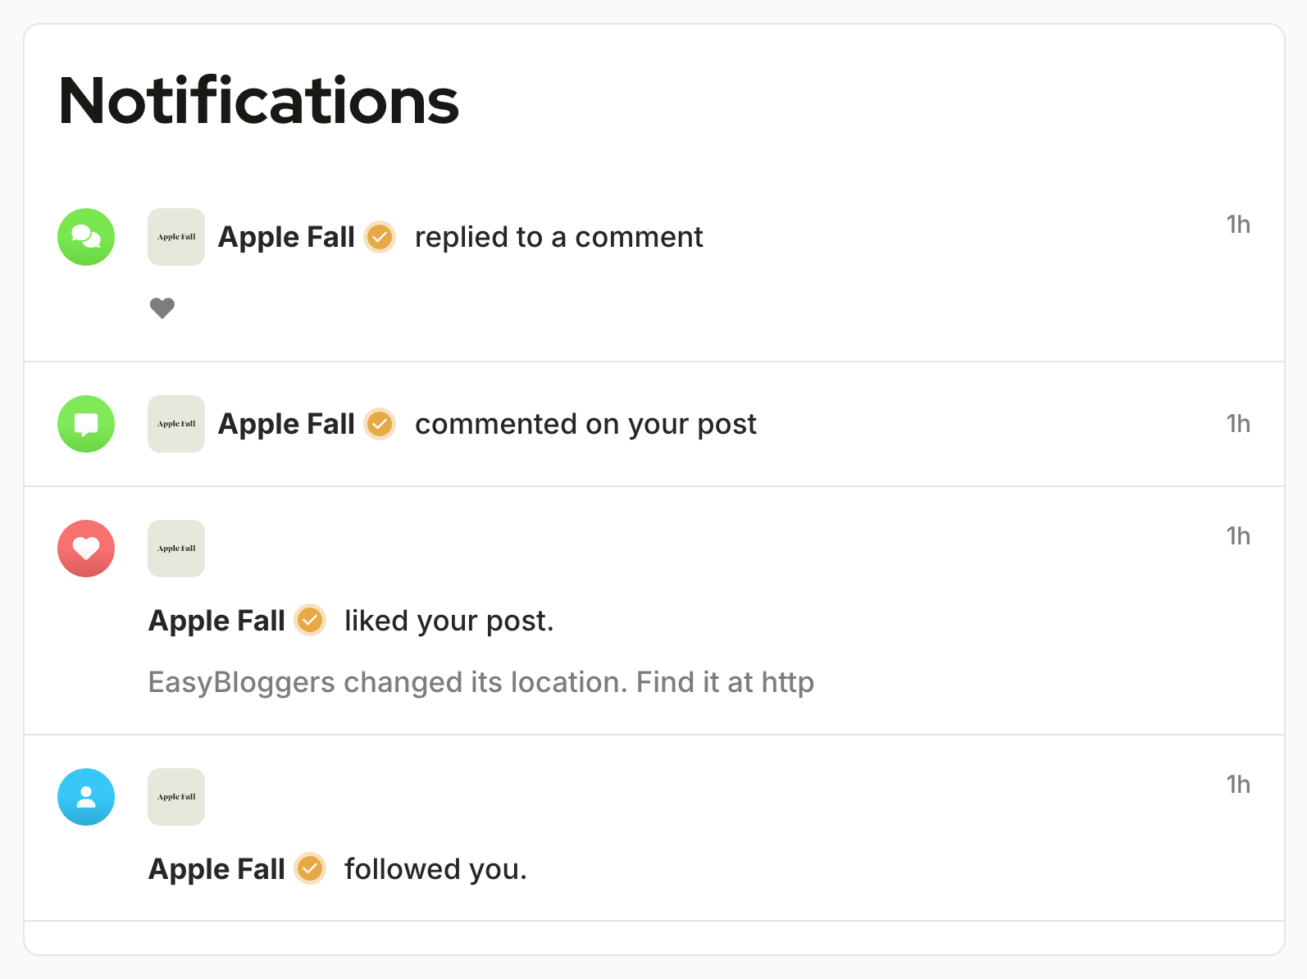Image resolution: width=1307 pixels, height=979 pixels.
Task: Click "commented on your post" notification text
Action: tap(585, 424)
